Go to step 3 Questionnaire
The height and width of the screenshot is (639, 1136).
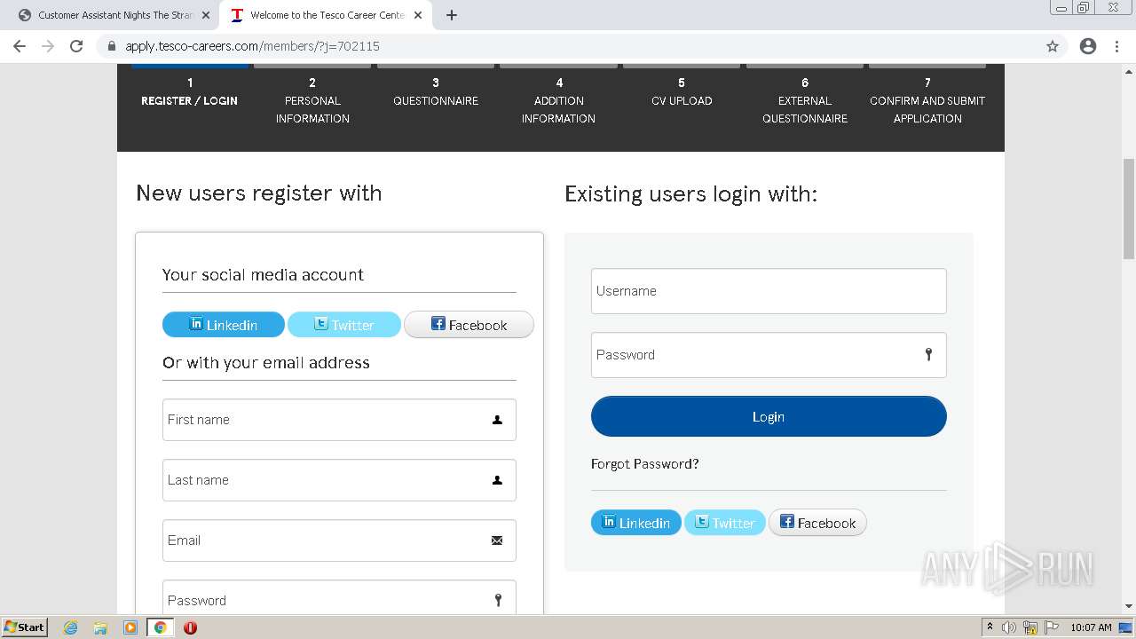(x=436, y=91)
